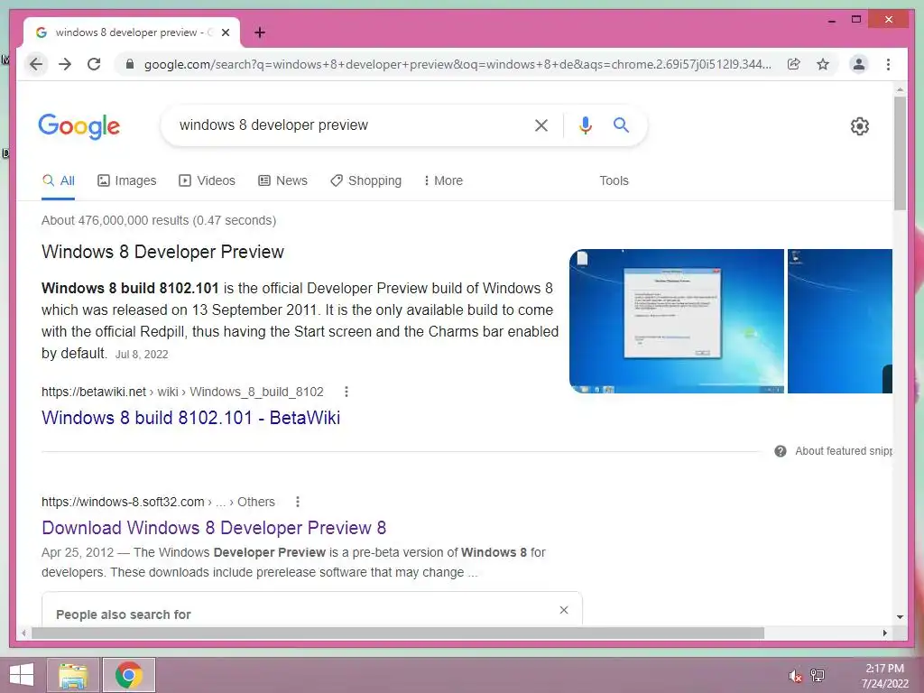Go to the Google homepage via logo
This screenshot has width=924, height=693.
click(79, 126)
